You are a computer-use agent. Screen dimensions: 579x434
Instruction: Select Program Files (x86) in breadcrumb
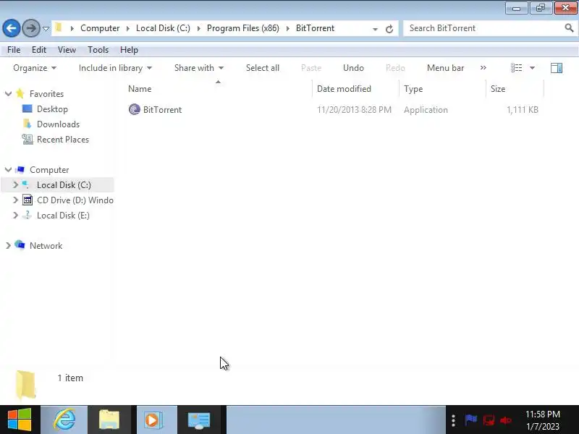point(242,28)
